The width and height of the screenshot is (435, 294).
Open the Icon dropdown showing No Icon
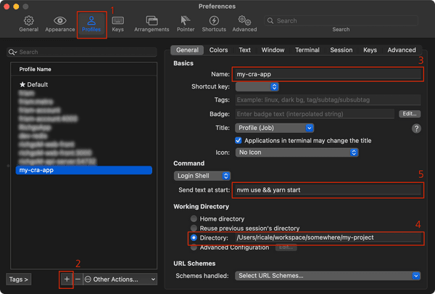(x=297, y=152)
